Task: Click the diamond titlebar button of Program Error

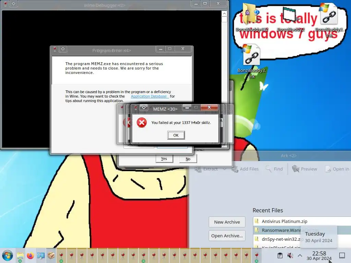Action: click(x=63, y=49)
